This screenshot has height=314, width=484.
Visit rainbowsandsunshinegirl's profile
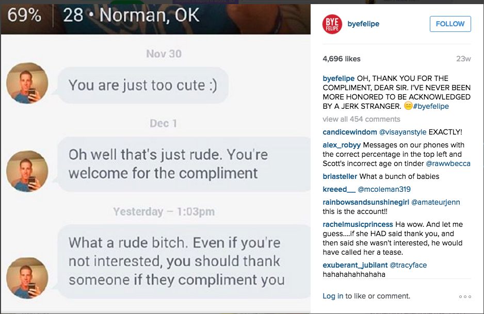tap(366, 202)
